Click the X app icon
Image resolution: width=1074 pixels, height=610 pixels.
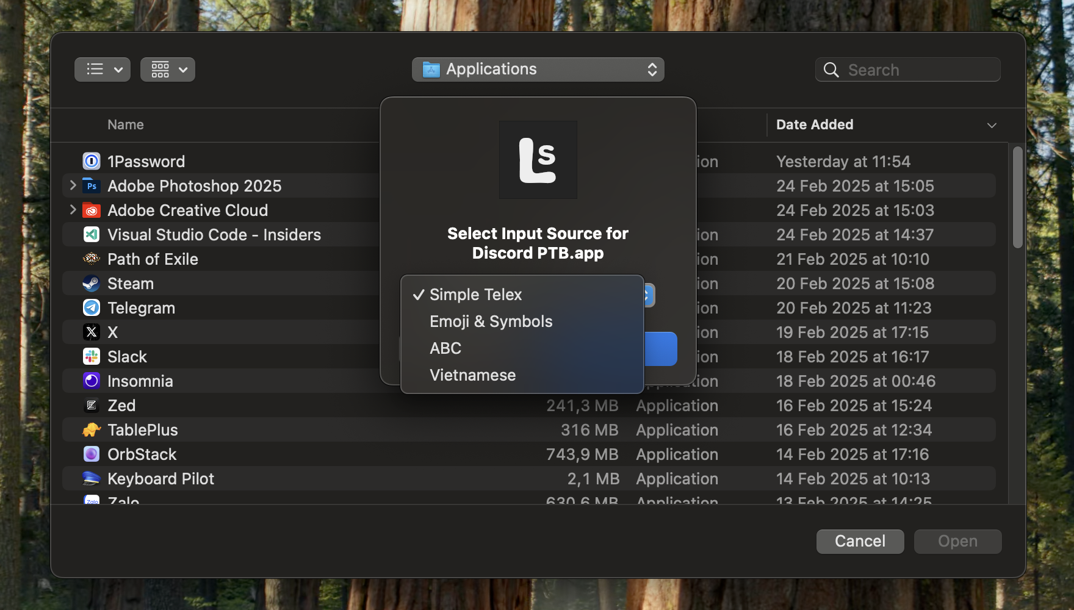tap(92, 332)
